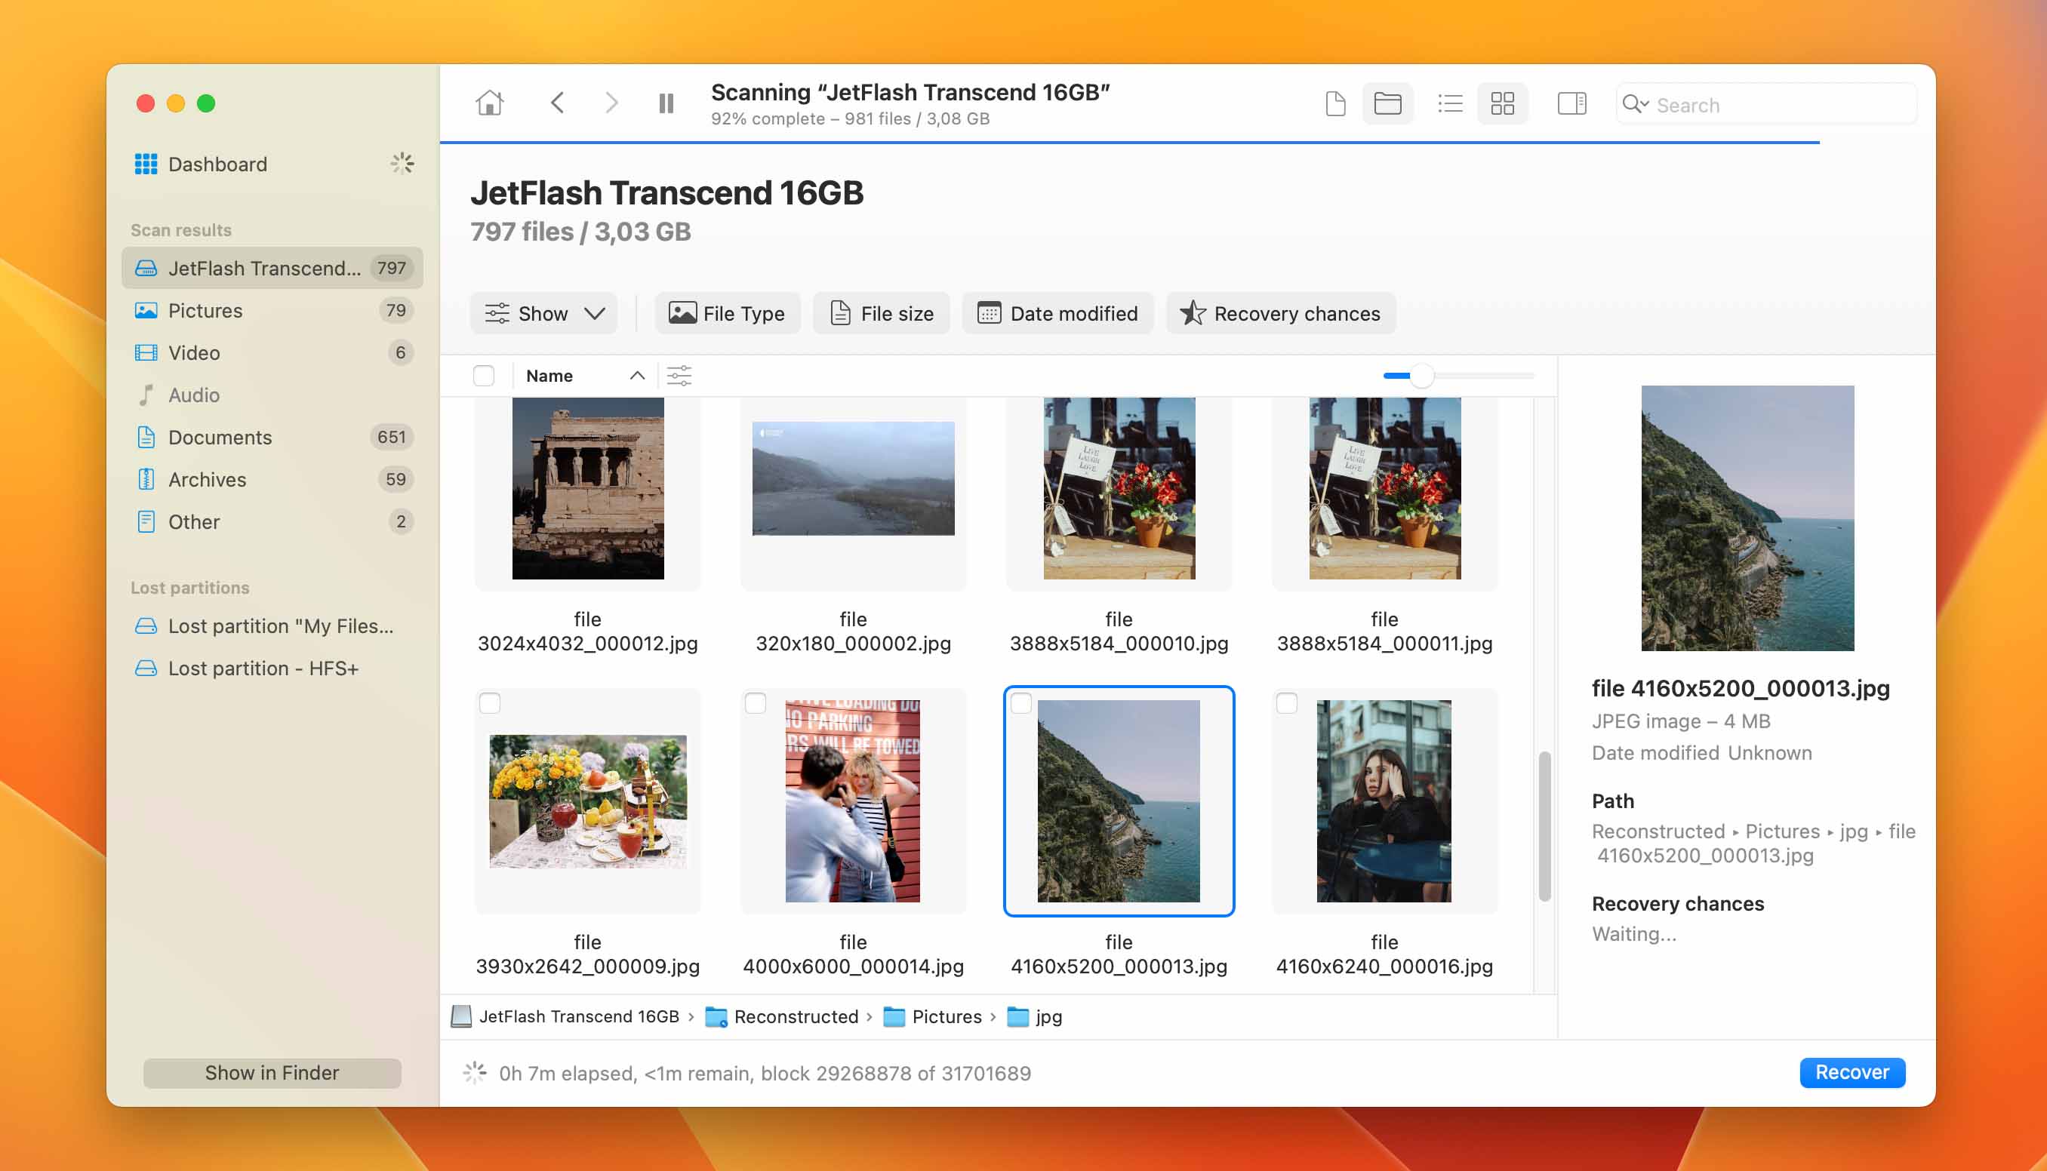
Task: Select Lost partition "My Files..."
Action: click(272, 625)
